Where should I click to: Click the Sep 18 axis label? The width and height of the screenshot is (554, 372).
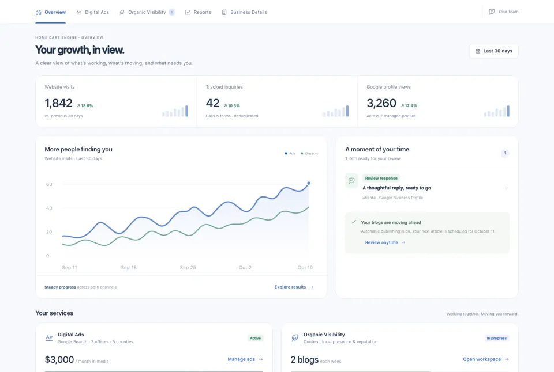pyautogui.click(x=129, y=268)
